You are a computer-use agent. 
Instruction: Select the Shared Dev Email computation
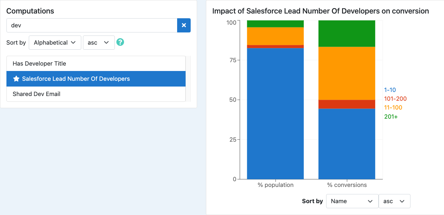tap(96, 94)
